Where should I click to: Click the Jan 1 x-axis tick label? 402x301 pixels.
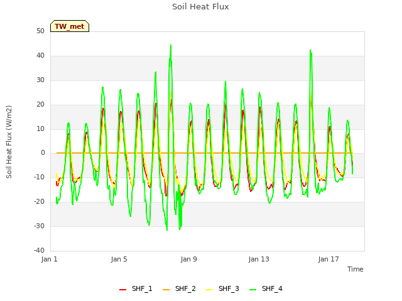coord(49,259)
